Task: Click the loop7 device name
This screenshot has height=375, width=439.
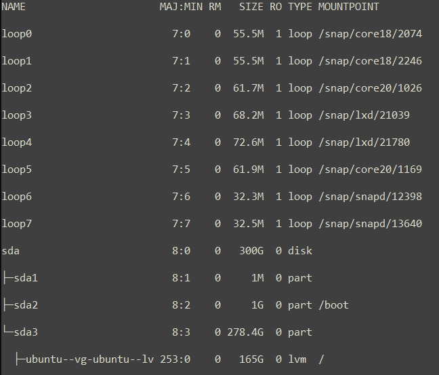Action: click(x=17, y=224)
